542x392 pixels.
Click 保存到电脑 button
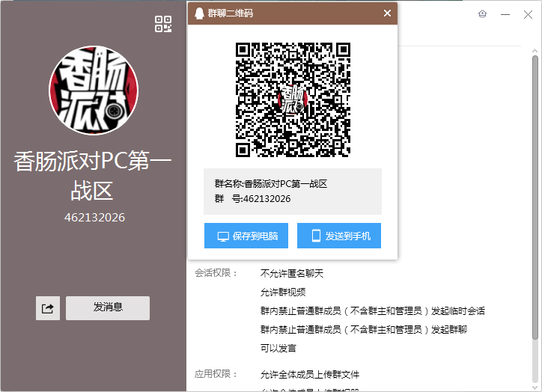(246, 236)
